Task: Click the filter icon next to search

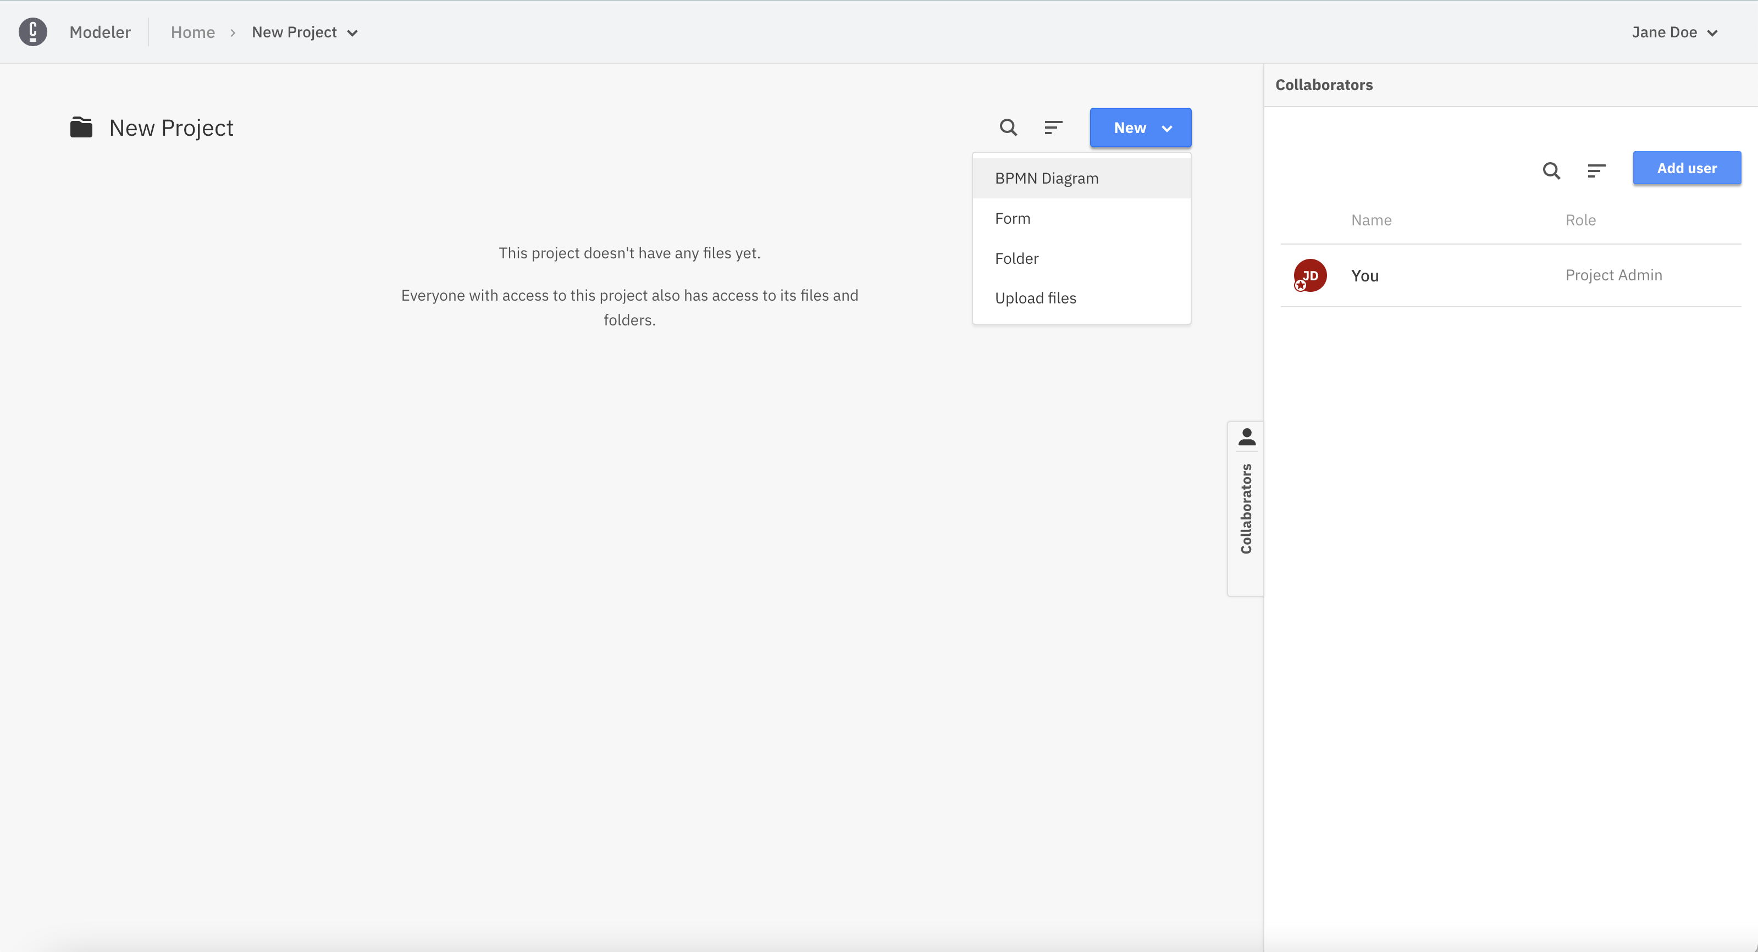Action: pos(1053,128)
